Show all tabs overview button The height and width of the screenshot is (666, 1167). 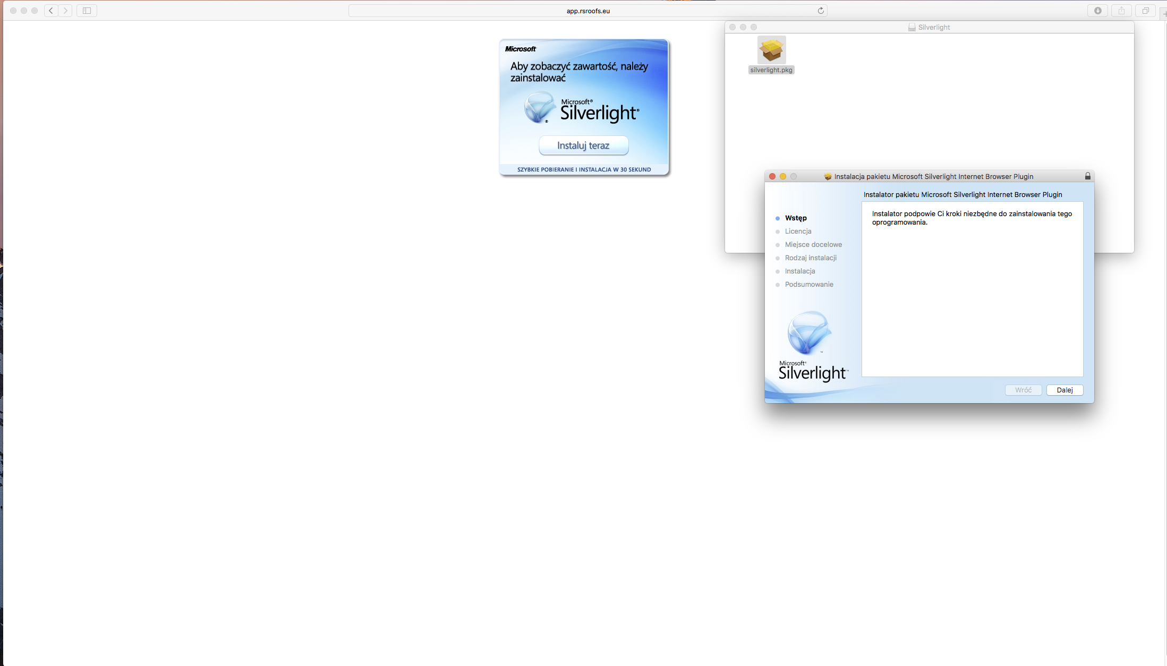pyautogui.click(x=1145, y=11)
